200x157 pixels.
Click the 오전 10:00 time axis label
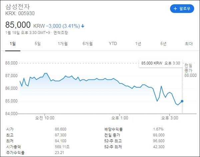[x=45, y=118]
